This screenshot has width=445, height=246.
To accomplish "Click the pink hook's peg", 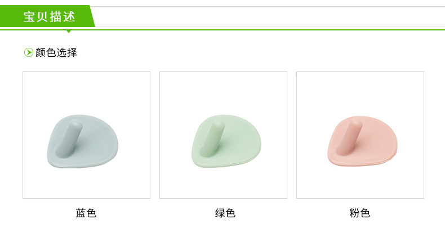I will click(350, 137).
